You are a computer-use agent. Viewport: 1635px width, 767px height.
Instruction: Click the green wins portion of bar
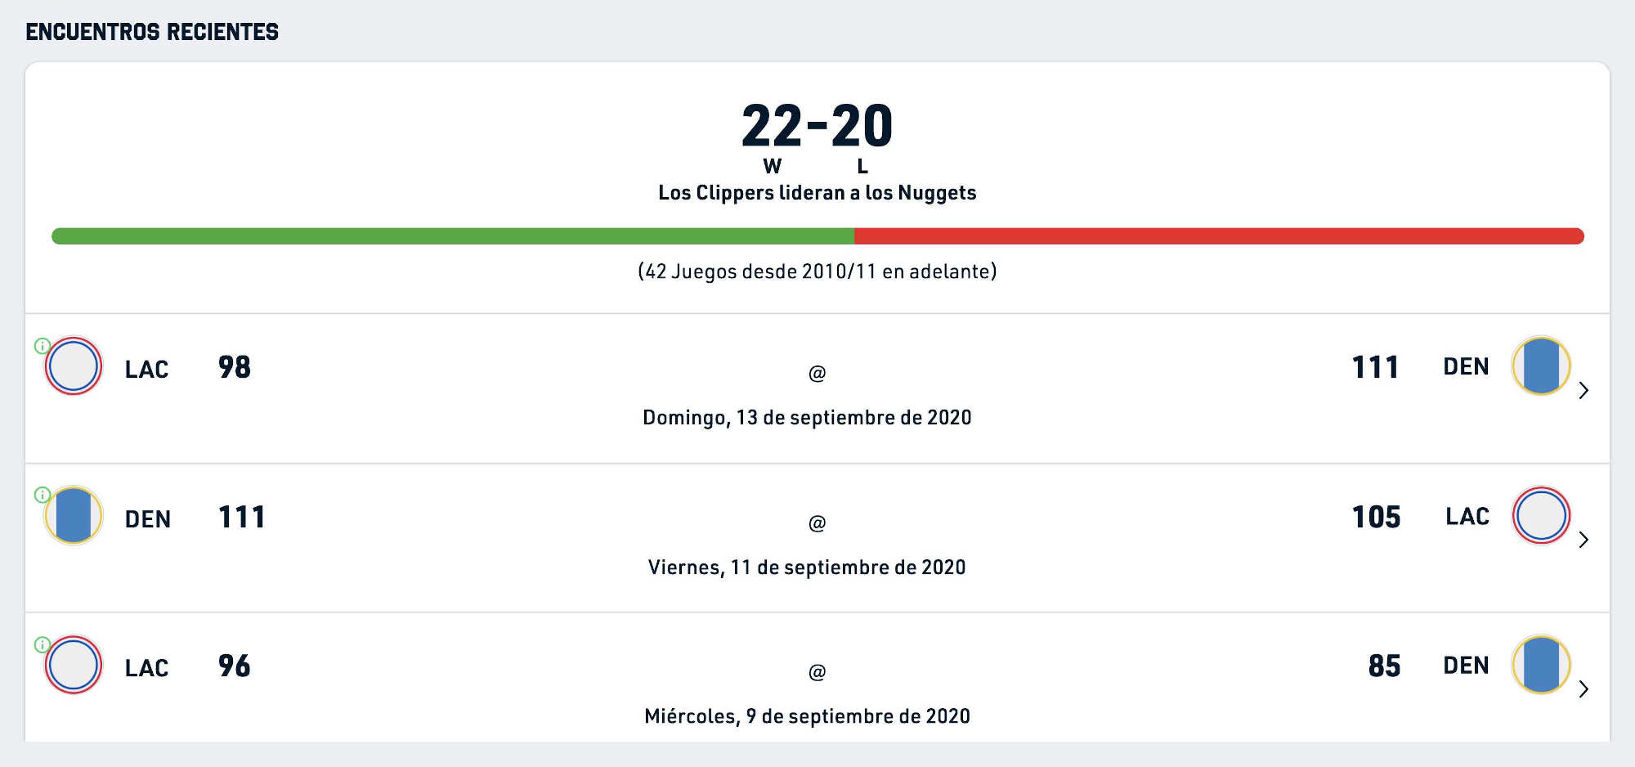tap(453, 236)
